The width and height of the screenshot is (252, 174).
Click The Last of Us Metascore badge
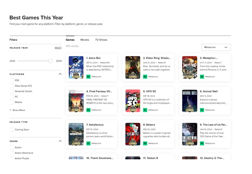click(x=202, y=143)
